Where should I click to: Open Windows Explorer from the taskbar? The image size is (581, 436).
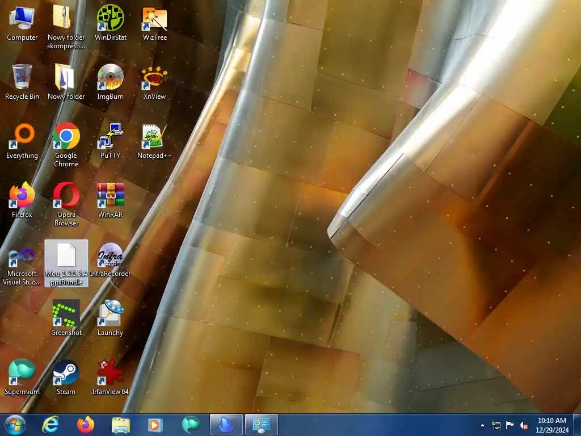click(x=121, y=425)
